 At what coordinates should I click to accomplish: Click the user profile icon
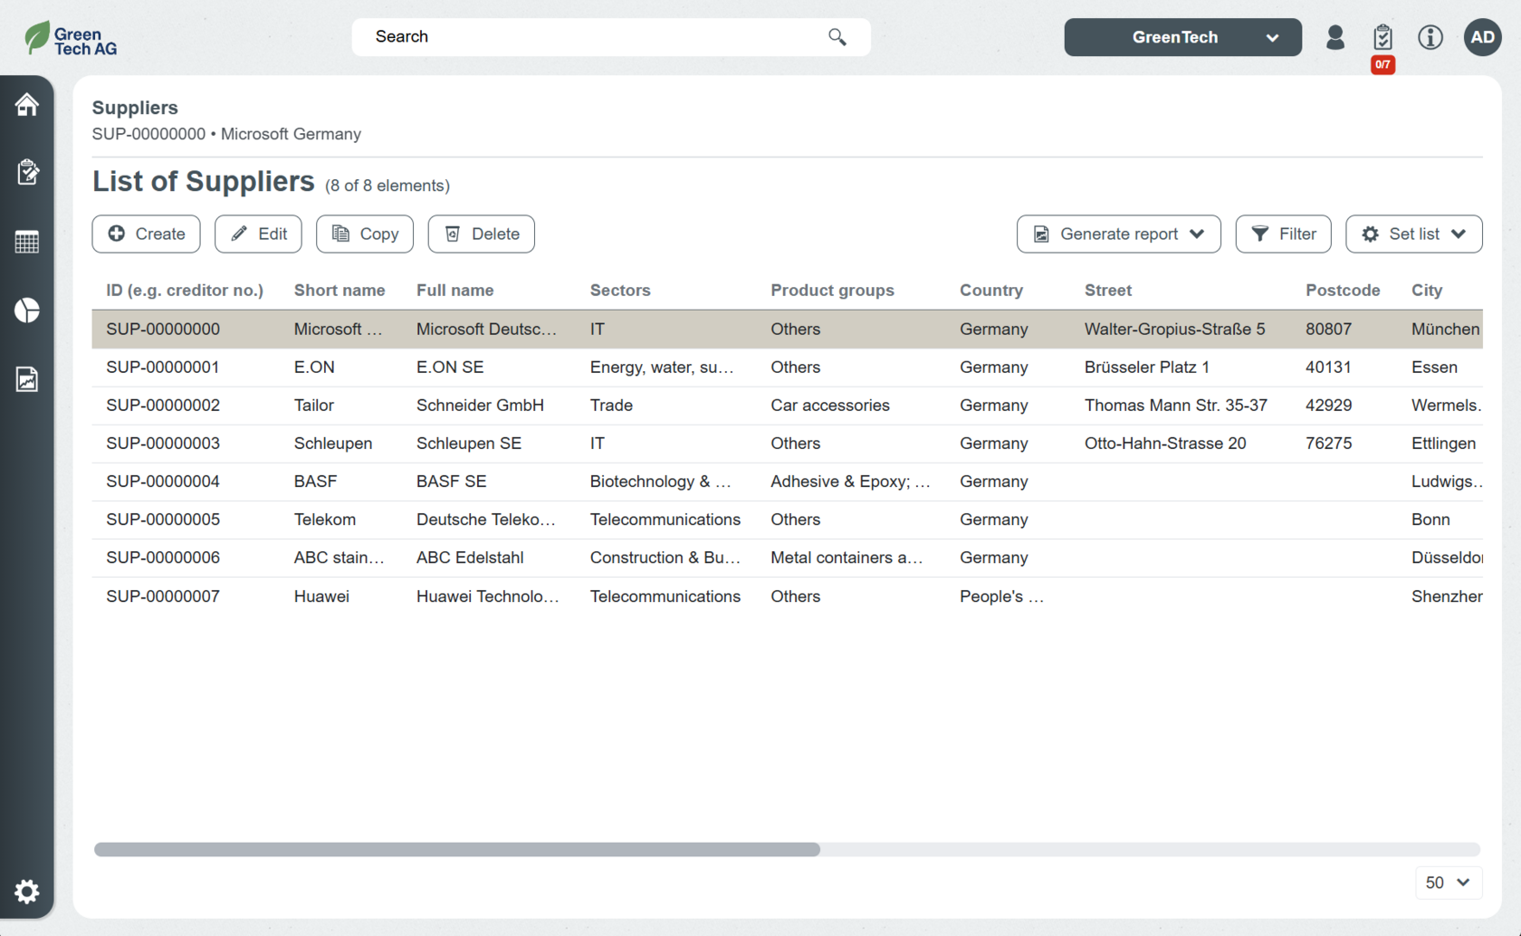tap(1334, 37)
